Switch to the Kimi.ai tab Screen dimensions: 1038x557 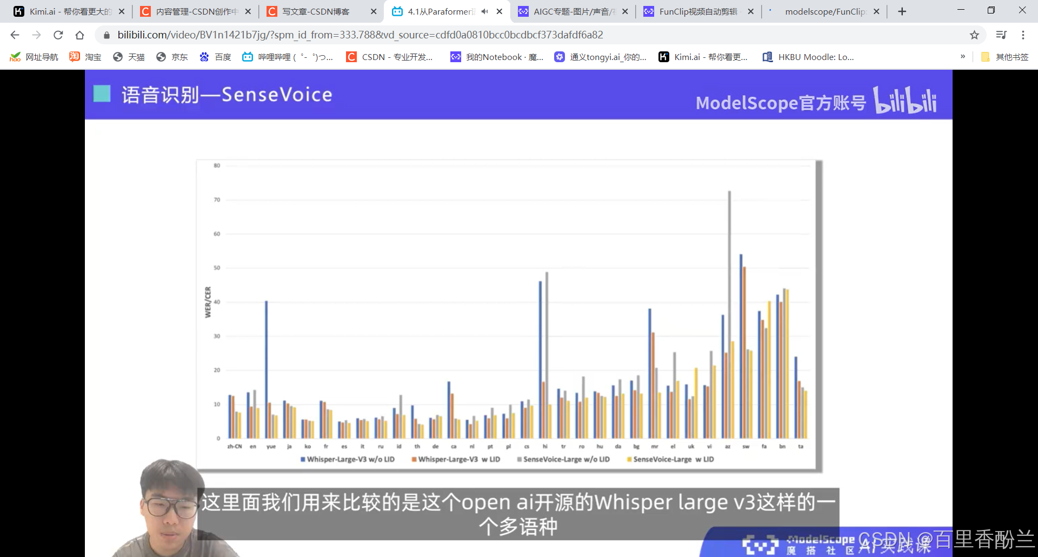[69, 11]
